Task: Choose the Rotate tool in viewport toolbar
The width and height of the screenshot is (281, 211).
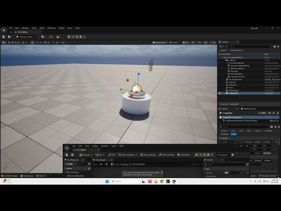Action: (x=16, y=43)
